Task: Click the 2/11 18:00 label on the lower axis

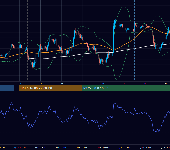Action: click(41, 147)
